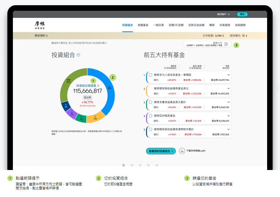Click the 前五大持有基金 heading
This screenshot has width=280, height=197.
[x=164, y=55]
